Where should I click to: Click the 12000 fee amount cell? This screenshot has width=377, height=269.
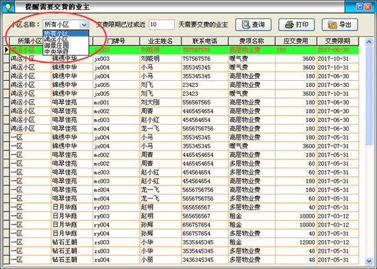[307, 242]
